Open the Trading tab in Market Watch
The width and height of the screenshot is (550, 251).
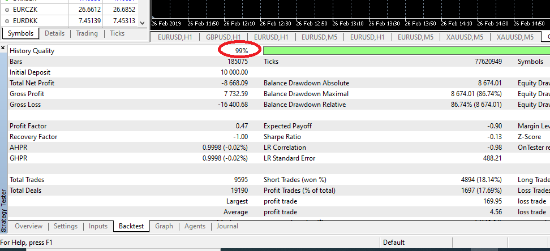click(x=87, y=34)
